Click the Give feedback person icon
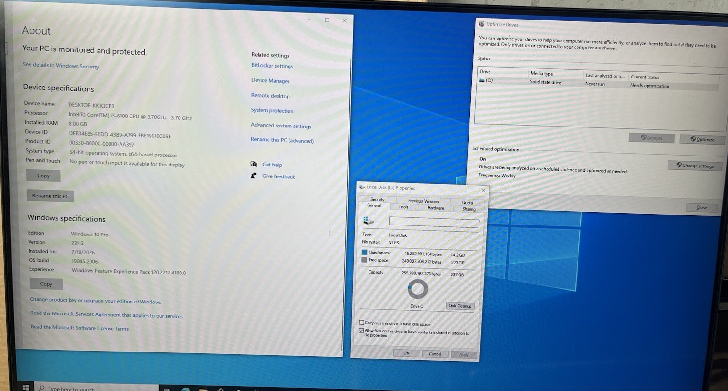 click(x=253, y=176)
